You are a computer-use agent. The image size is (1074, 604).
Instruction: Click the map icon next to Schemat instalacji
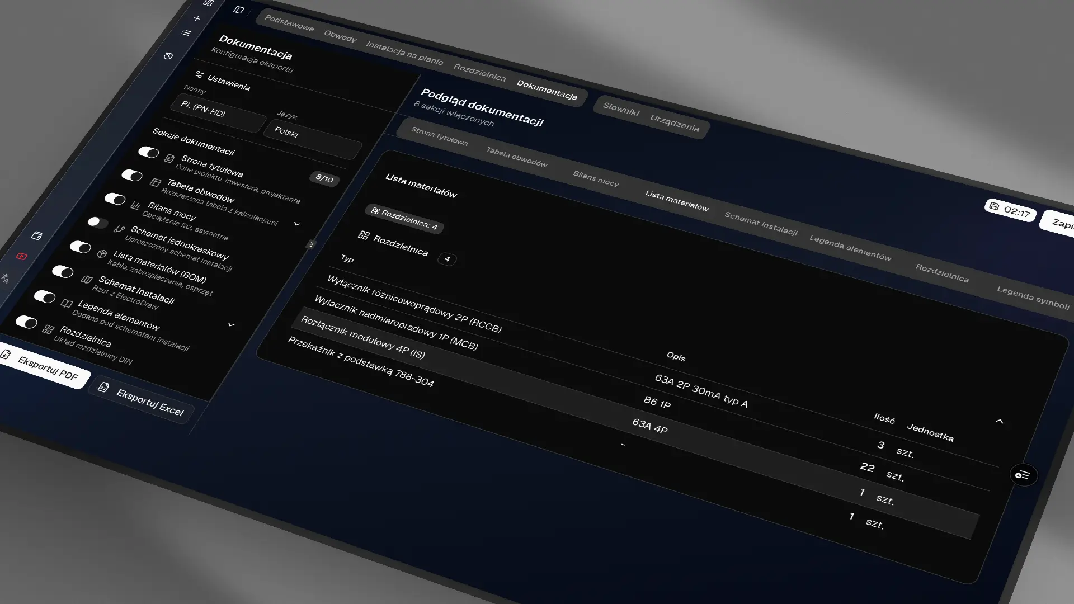pyautogui.click(x=87, y=279)
